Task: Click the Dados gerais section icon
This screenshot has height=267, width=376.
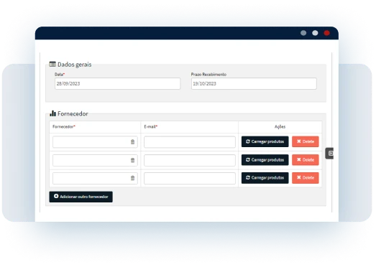Action: point(52,64)
